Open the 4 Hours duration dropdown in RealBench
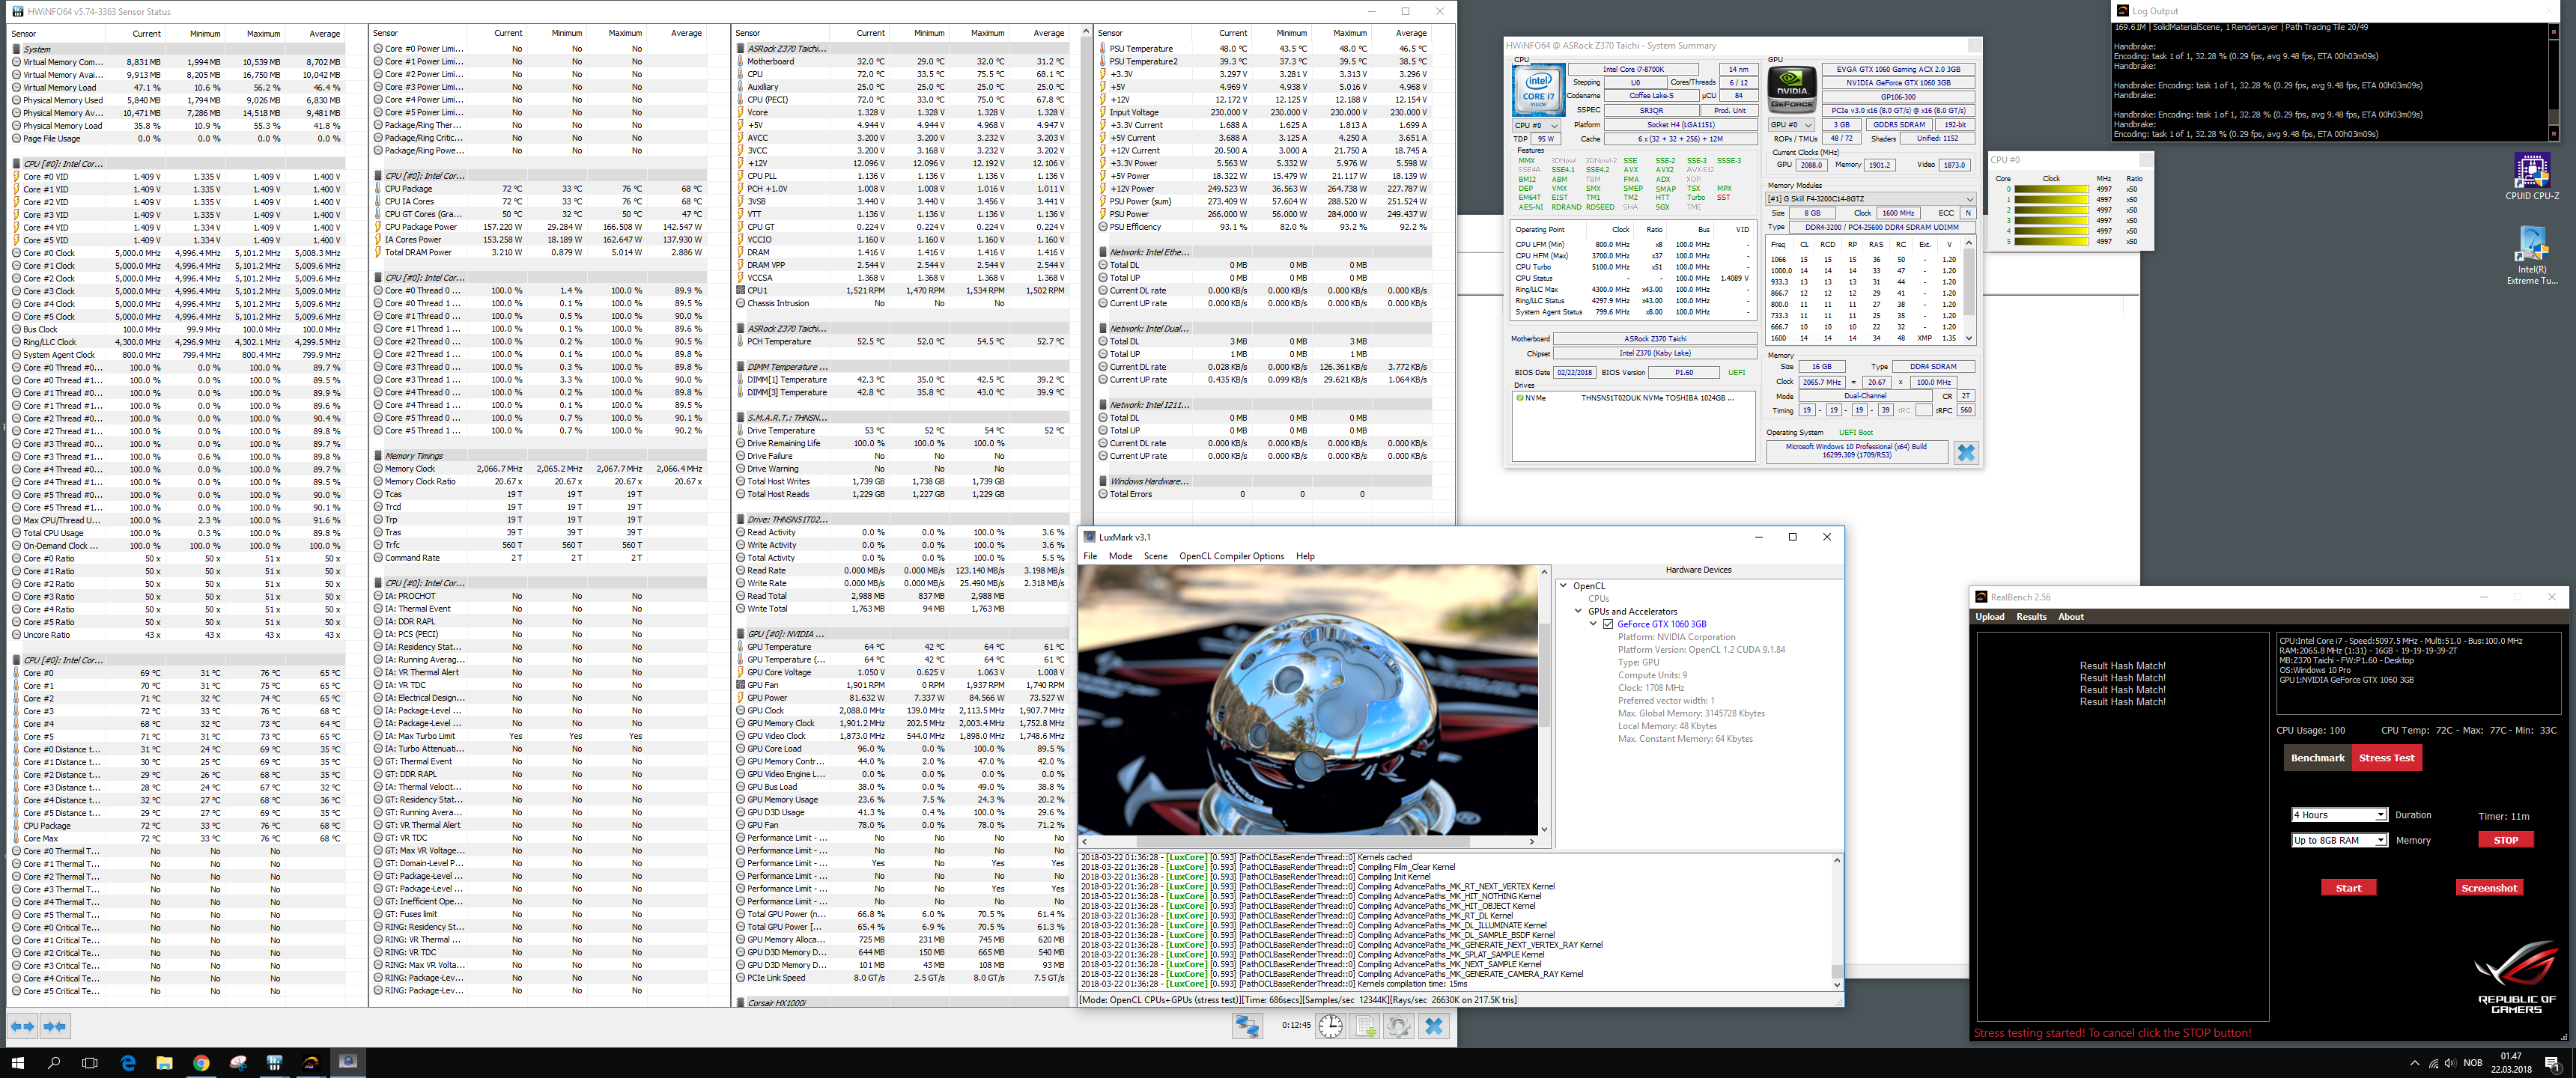Screen dimensions: 2576x1078 tap(2339, 815)
